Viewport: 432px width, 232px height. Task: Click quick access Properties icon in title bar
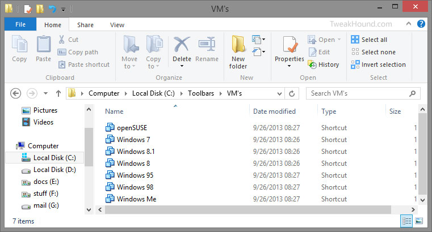[x=28, y=9]
